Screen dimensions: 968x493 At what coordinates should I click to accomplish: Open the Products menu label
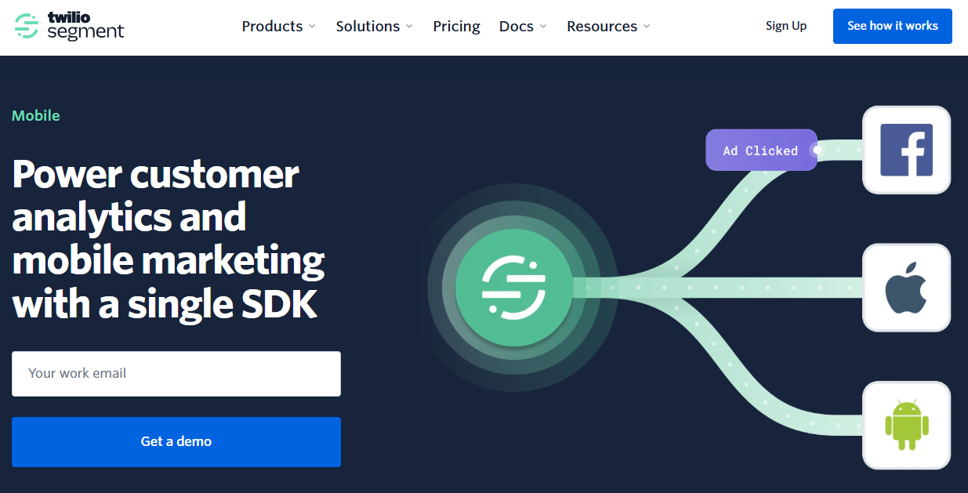click(272, 26)
